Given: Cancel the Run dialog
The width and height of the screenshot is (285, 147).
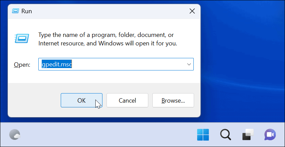Looking at the screenshot, I should click(127, 100).
